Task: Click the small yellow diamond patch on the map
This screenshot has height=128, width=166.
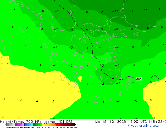Action: [x=80, y=78]
